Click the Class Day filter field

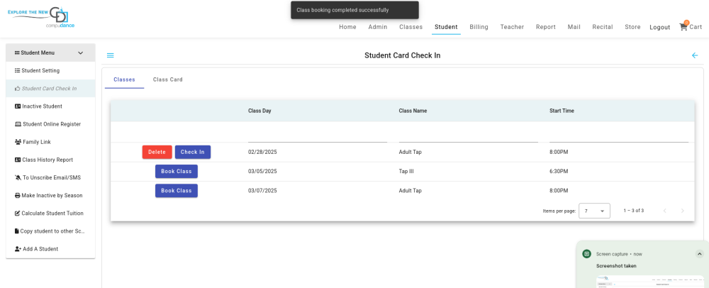point(318,135)
